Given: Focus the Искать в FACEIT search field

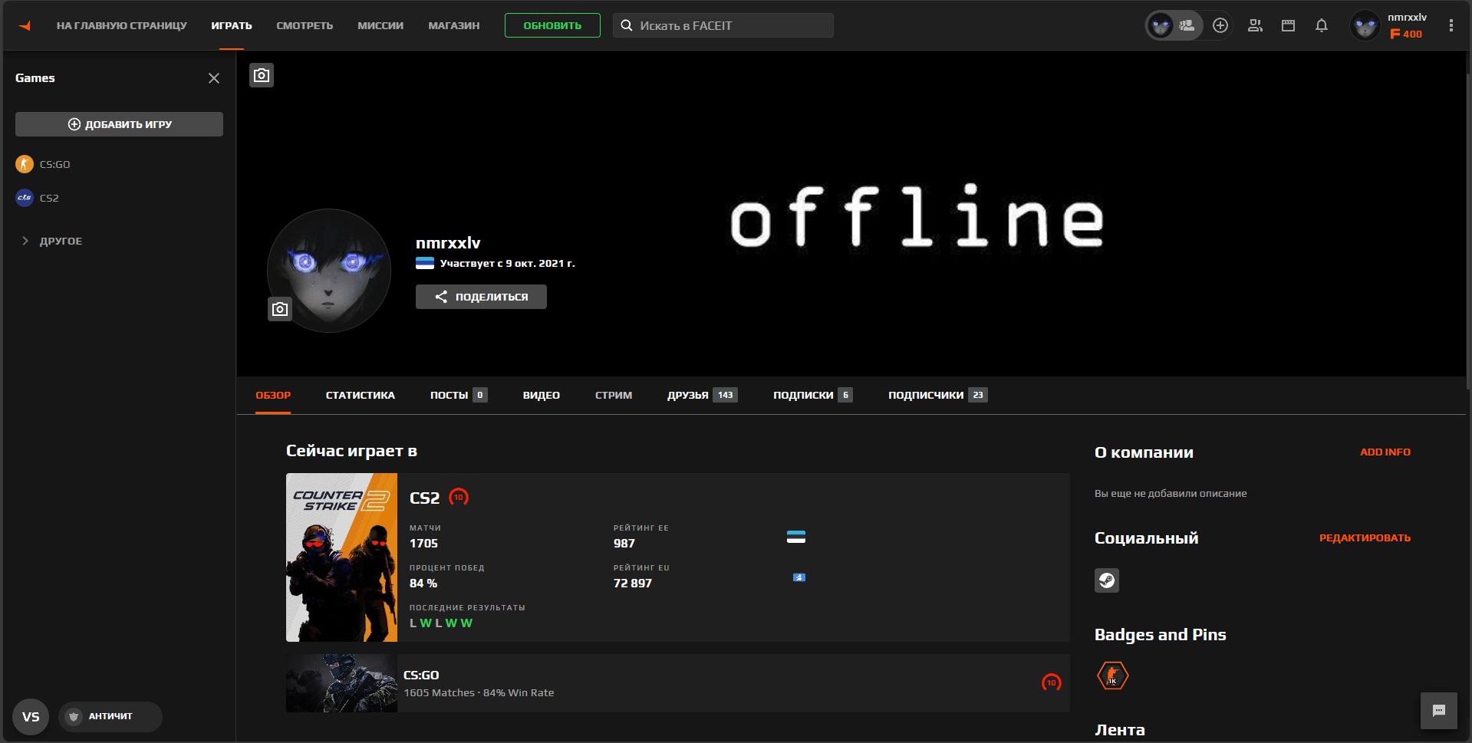Looking at the screenshot, I should pos(723,25).
